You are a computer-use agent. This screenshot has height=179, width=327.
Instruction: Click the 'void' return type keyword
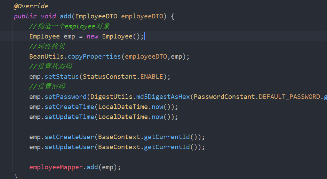[48, 16]
